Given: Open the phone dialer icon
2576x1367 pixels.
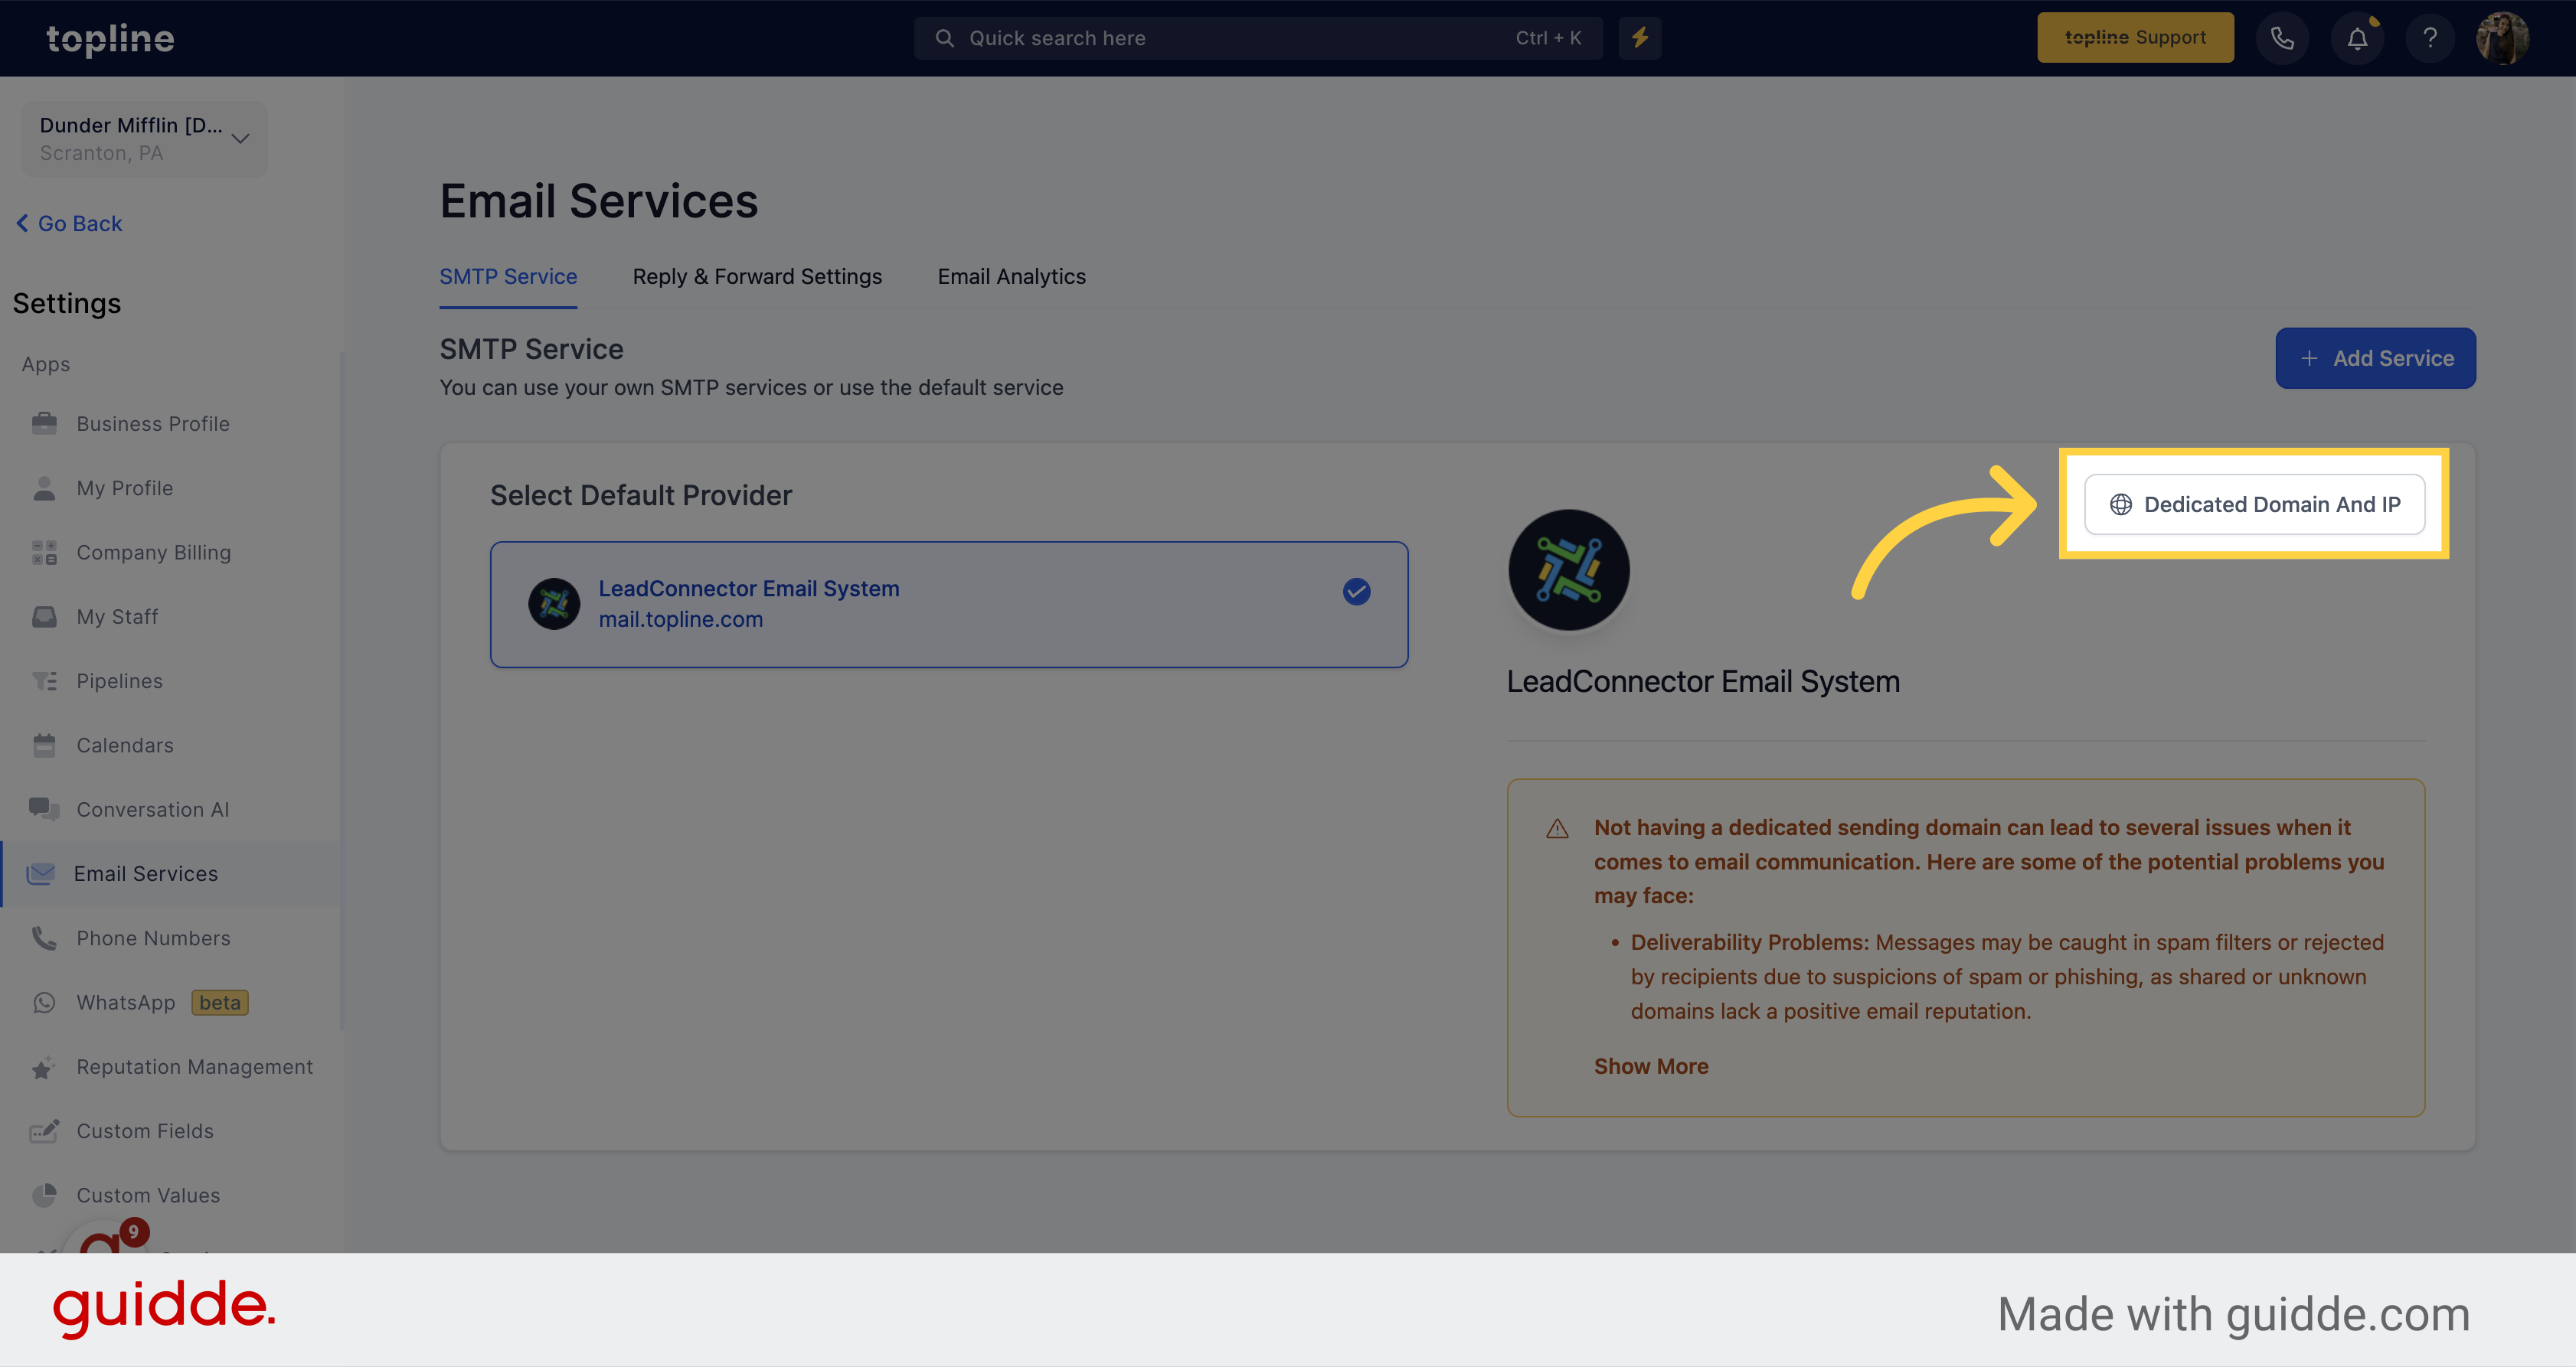Looking at the screenshot, I should coord(2282,38).
